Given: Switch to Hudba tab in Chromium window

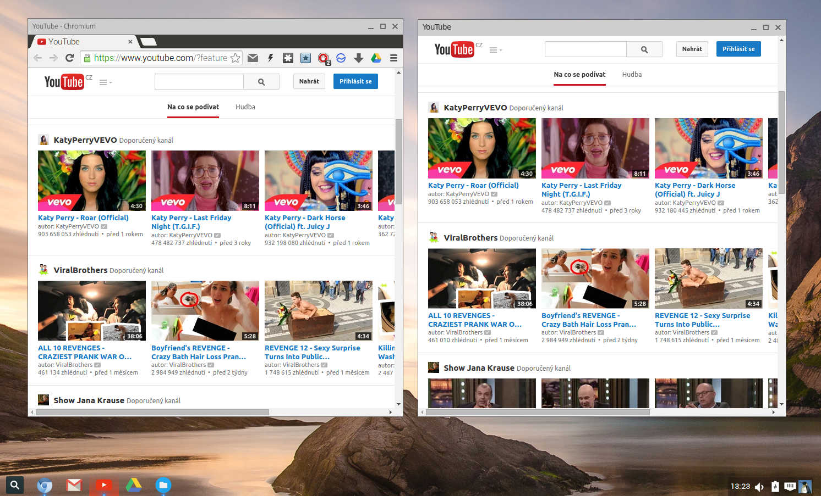Looking at the screenshot, I should coord(245,107).
